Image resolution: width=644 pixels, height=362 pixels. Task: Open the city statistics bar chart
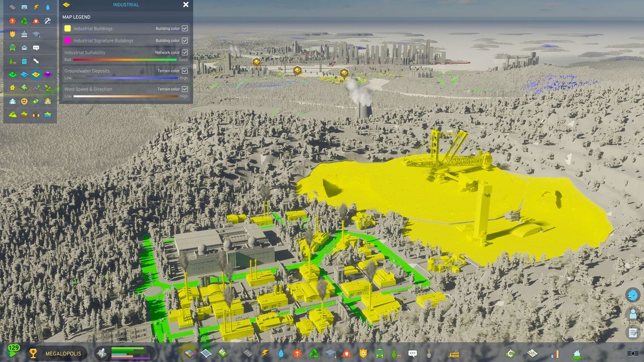555,354
